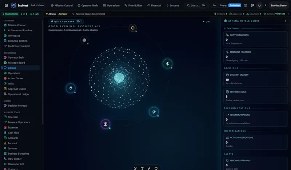Click the EcoNest owl logo
This screenshot has height=170, width=291.
pos(13,5)
